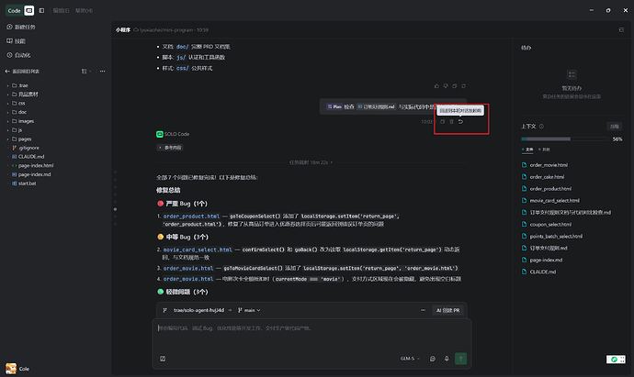Switch to the chat mode toggle icon next to Code
This screenshot has height=377, width=634.
[x=29, y=10]
